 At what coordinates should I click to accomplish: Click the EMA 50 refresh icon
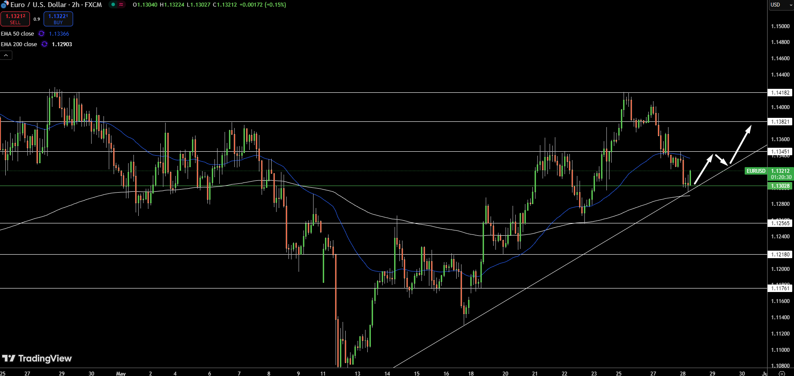41,34
